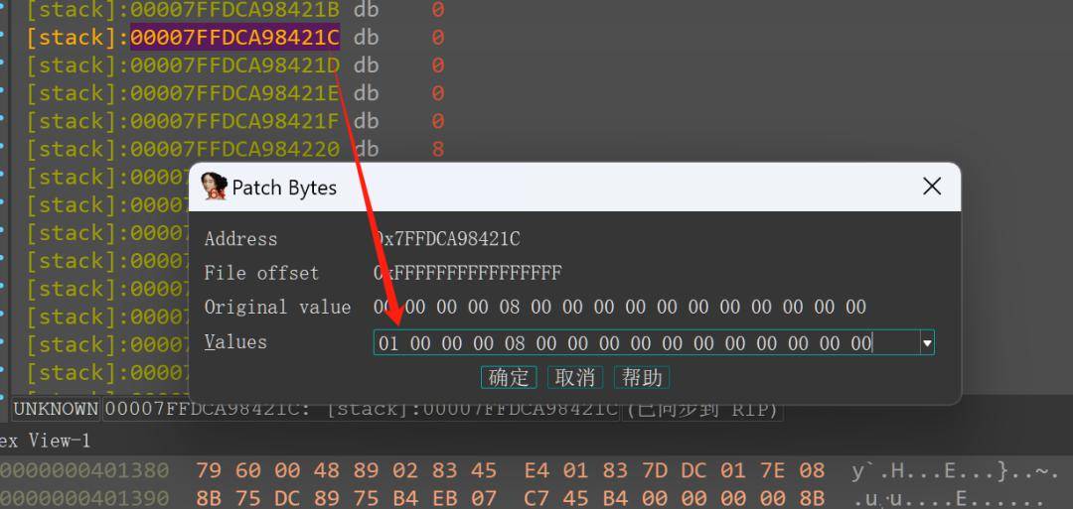This screenshot has width=1073, height=509.
Task: Select stack line at address 00007FFDCA98421D
Action: coord(234,65)
